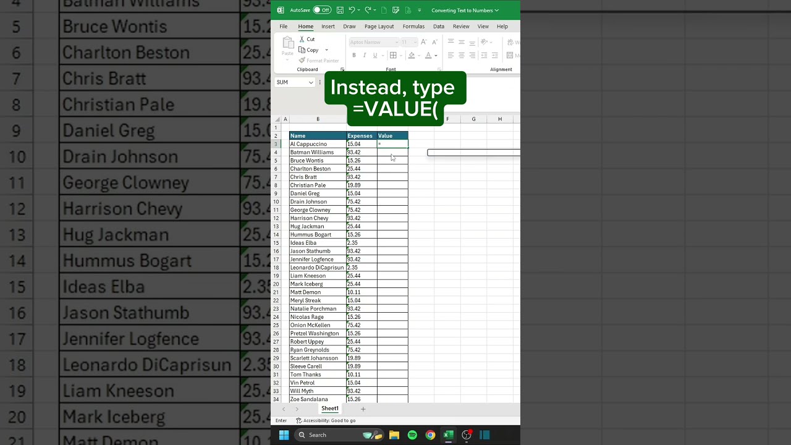
Task: Click the OBS Studio taskbar icon
Action: [467, 435]
